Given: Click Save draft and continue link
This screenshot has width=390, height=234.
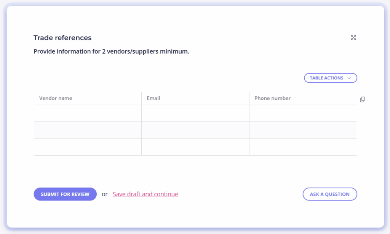Looking at the screenshot, I should point(145,194).
